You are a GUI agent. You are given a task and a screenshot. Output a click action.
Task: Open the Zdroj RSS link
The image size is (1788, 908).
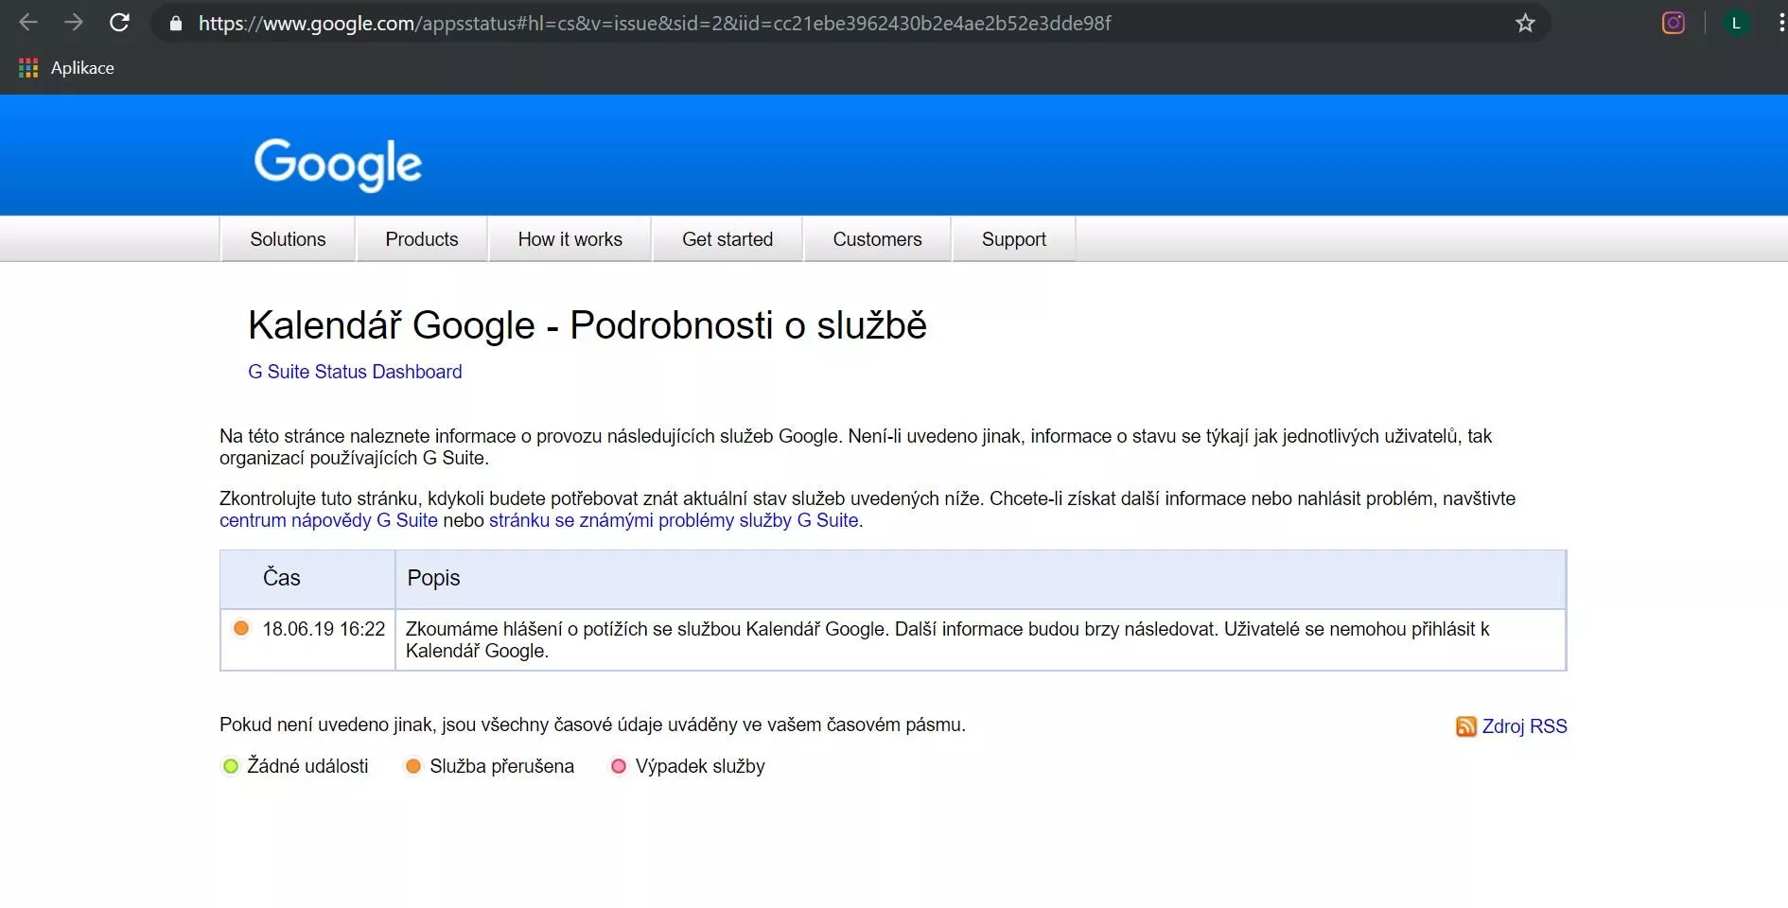1524,726
